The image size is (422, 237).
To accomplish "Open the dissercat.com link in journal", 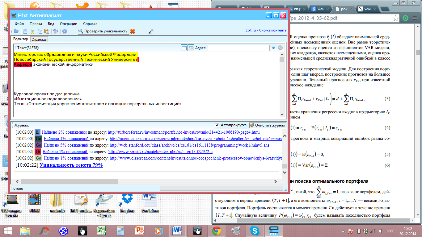I will pos(196,158).
